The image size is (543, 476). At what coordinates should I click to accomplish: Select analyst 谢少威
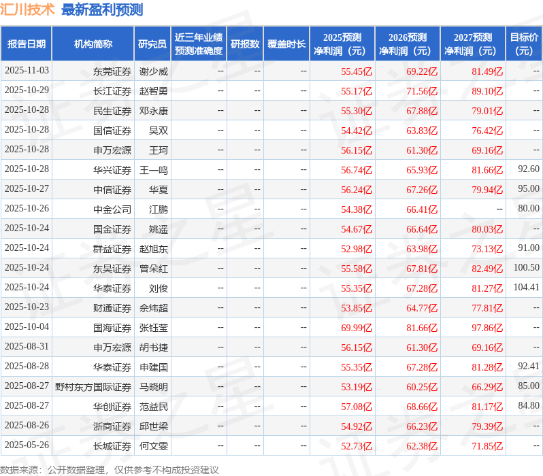click(x=154, y=71)
